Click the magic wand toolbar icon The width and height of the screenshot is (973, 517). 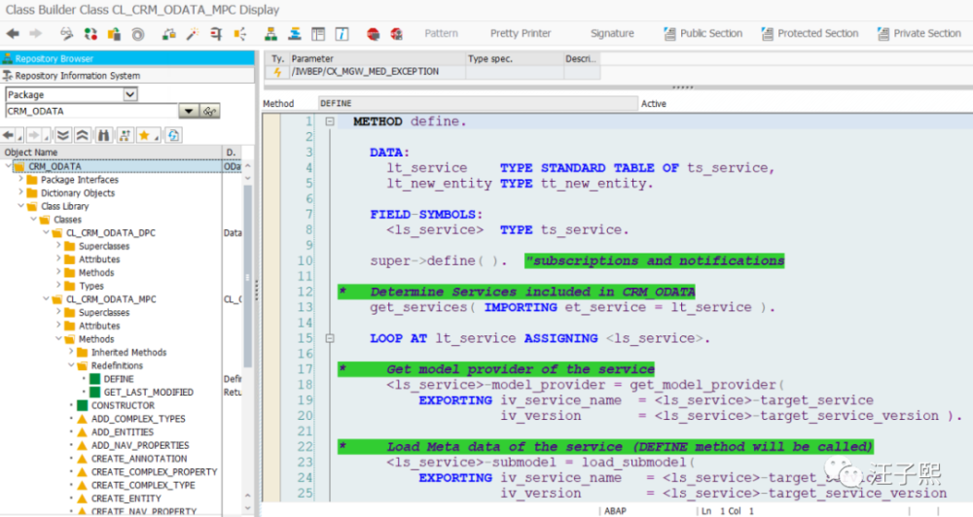[x=193, y=34]
